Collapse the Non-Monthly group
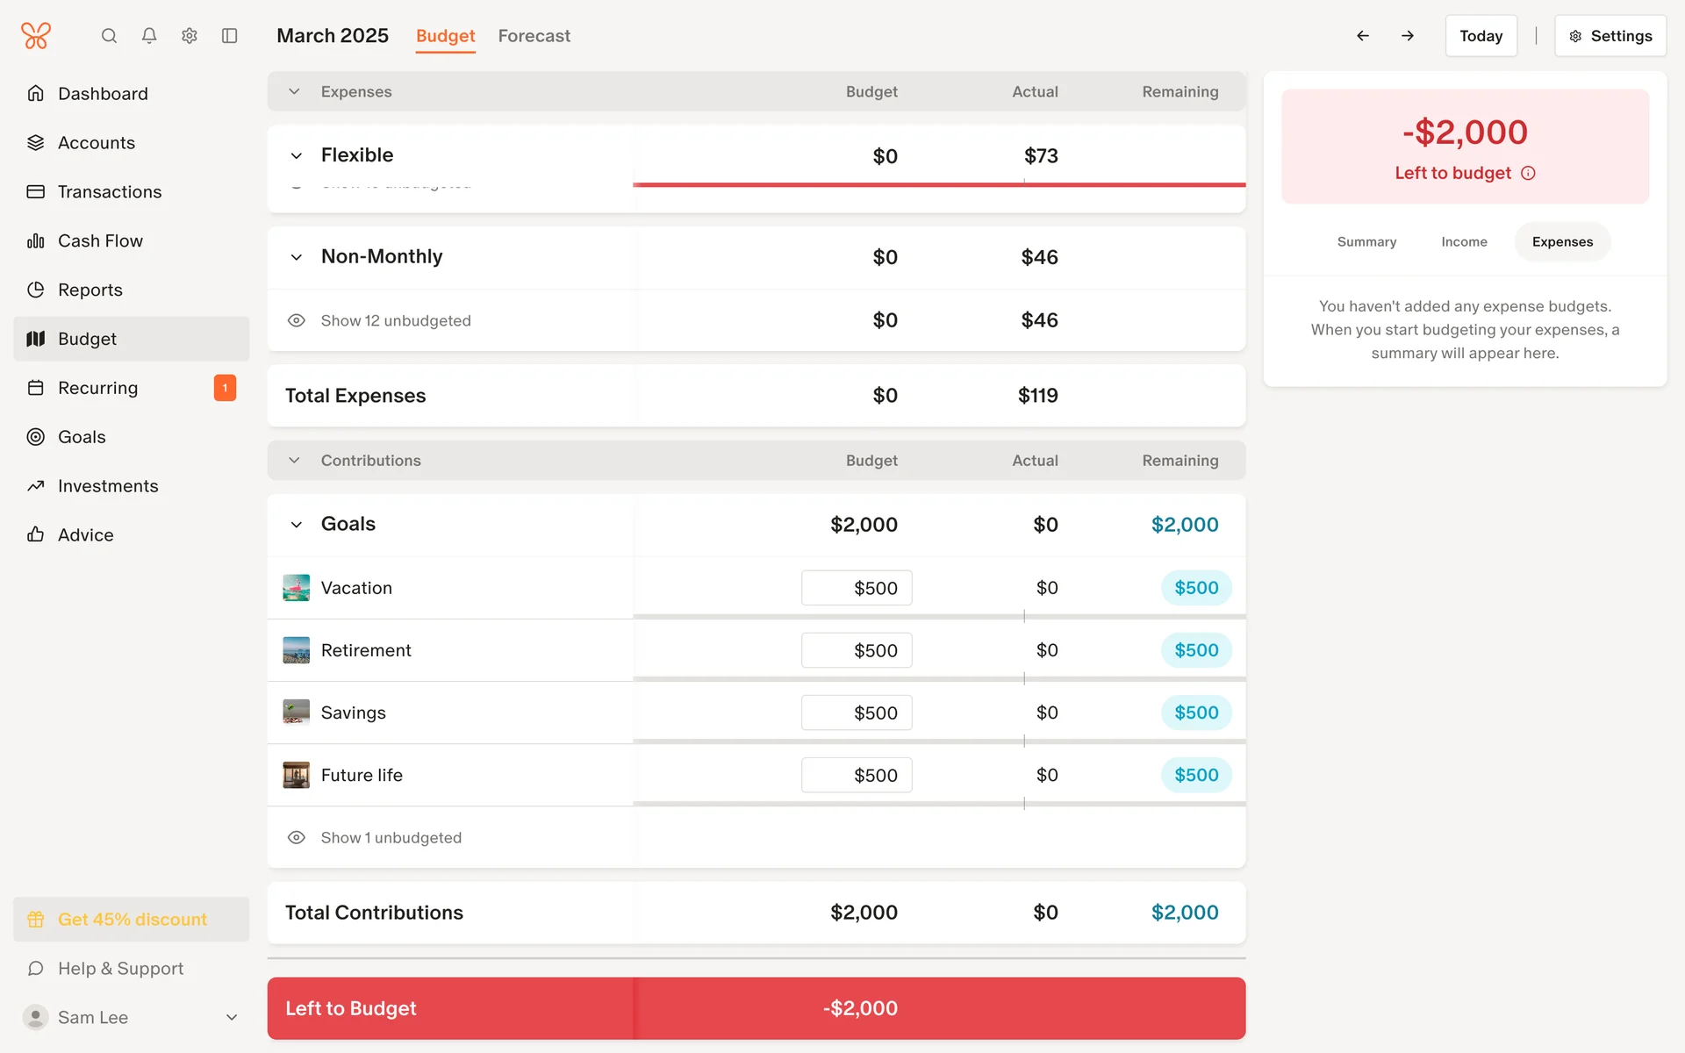 (x=297, y=257)
